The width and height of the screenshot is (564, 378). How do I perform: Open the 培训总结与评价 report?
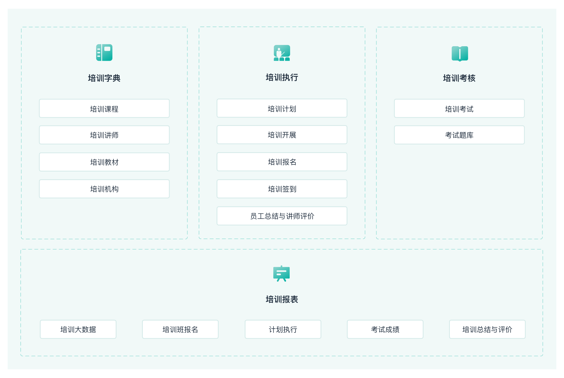487,329
